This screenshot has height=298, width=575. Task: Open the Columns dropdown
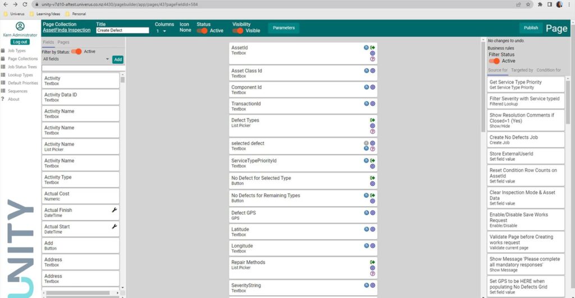click(161, 31)
